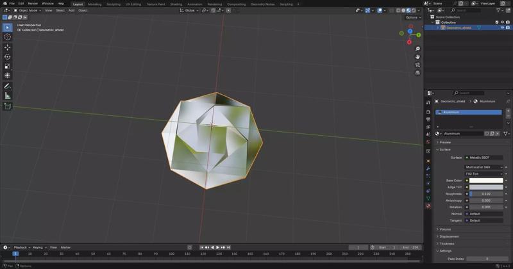Pick the Annotate pencil tool
The height and width of the screenshot is (269, 513).
[x=8, y=86]
